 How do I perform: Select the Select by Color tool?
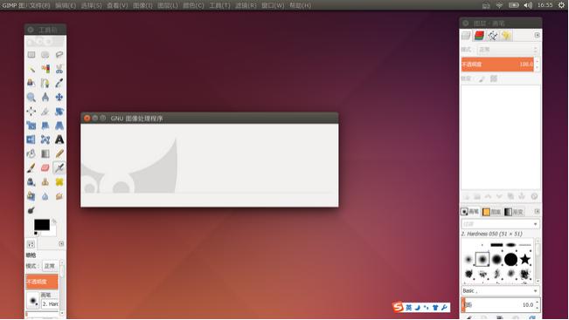click(45, 69)
